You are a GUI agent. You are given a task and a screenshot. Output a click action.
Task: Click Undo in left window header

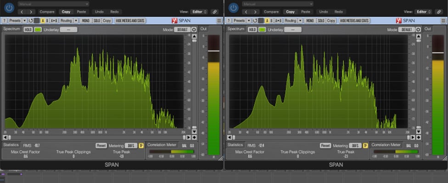coord(99,12)
